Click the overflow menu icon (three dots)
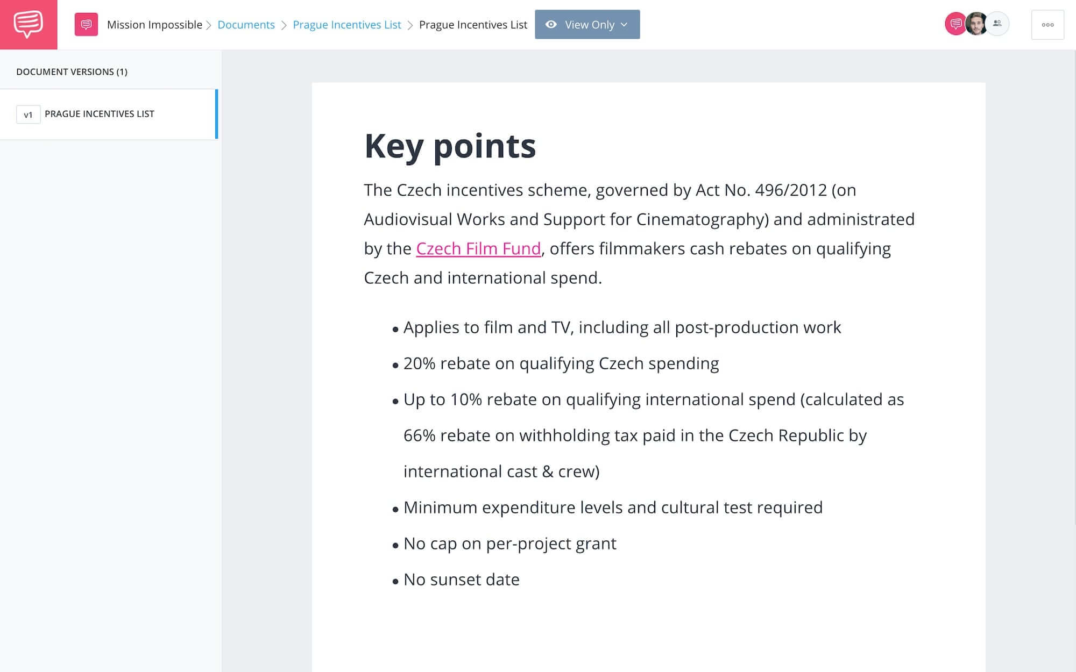1076x672 pixels. pyautogui.click(x=1048, y=25)
